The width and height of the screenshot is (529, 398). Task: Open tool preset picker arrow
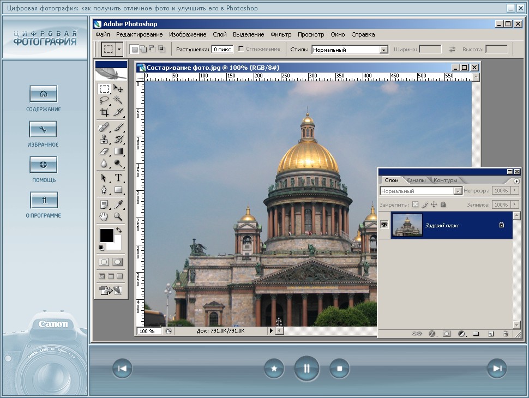coord(119,49)
